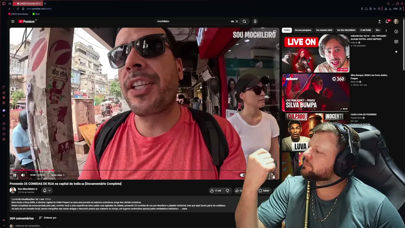Open the YouTube guide hamburger menu
Viewport: 405px width, 228px height.
13,22
